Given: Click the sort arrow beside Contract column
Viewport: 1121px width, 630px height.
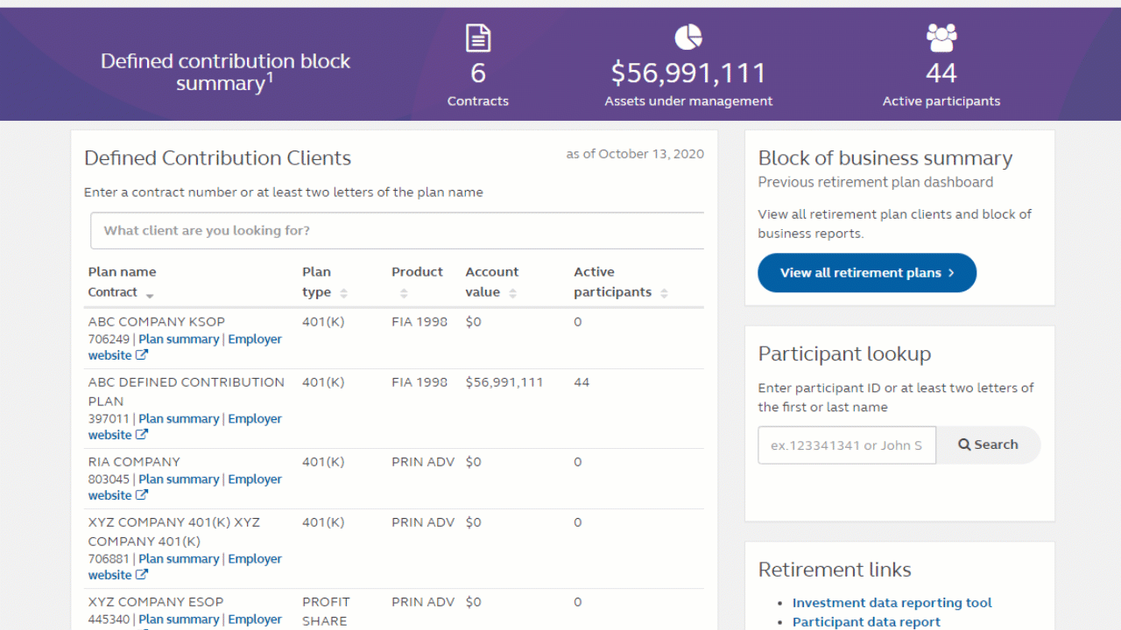Looking at the screenshot, I should point(150,295).
